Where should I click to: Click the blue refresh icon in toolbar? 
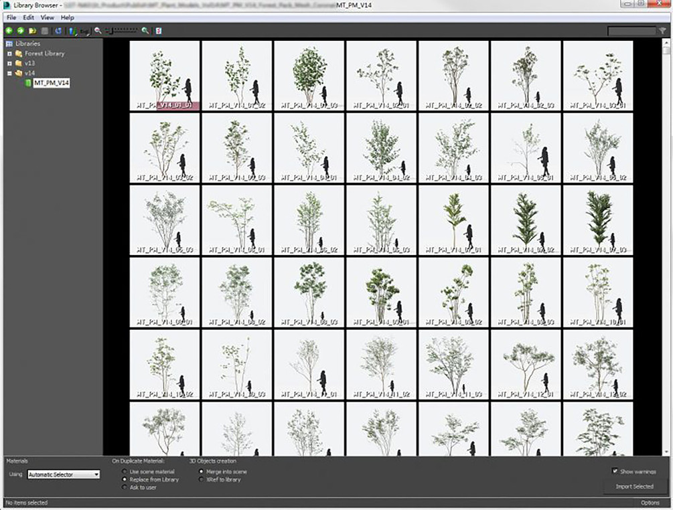tap(58, 31)
